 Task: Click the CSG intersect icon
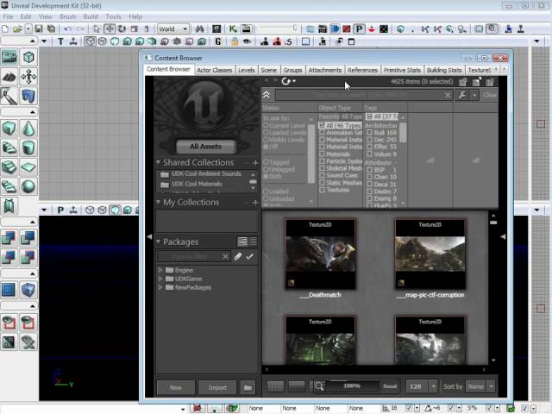pos(9,257)
